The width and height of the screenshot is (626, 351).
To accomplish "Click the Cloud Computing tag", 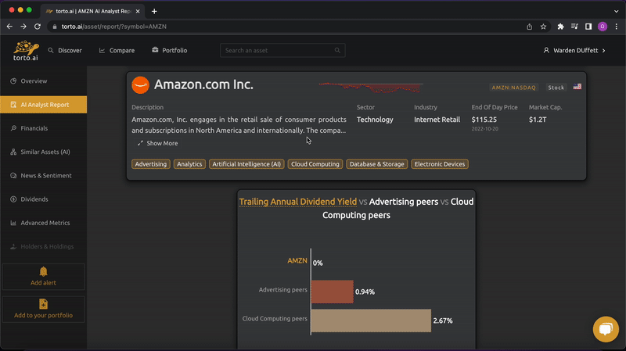I will [315, 164].
